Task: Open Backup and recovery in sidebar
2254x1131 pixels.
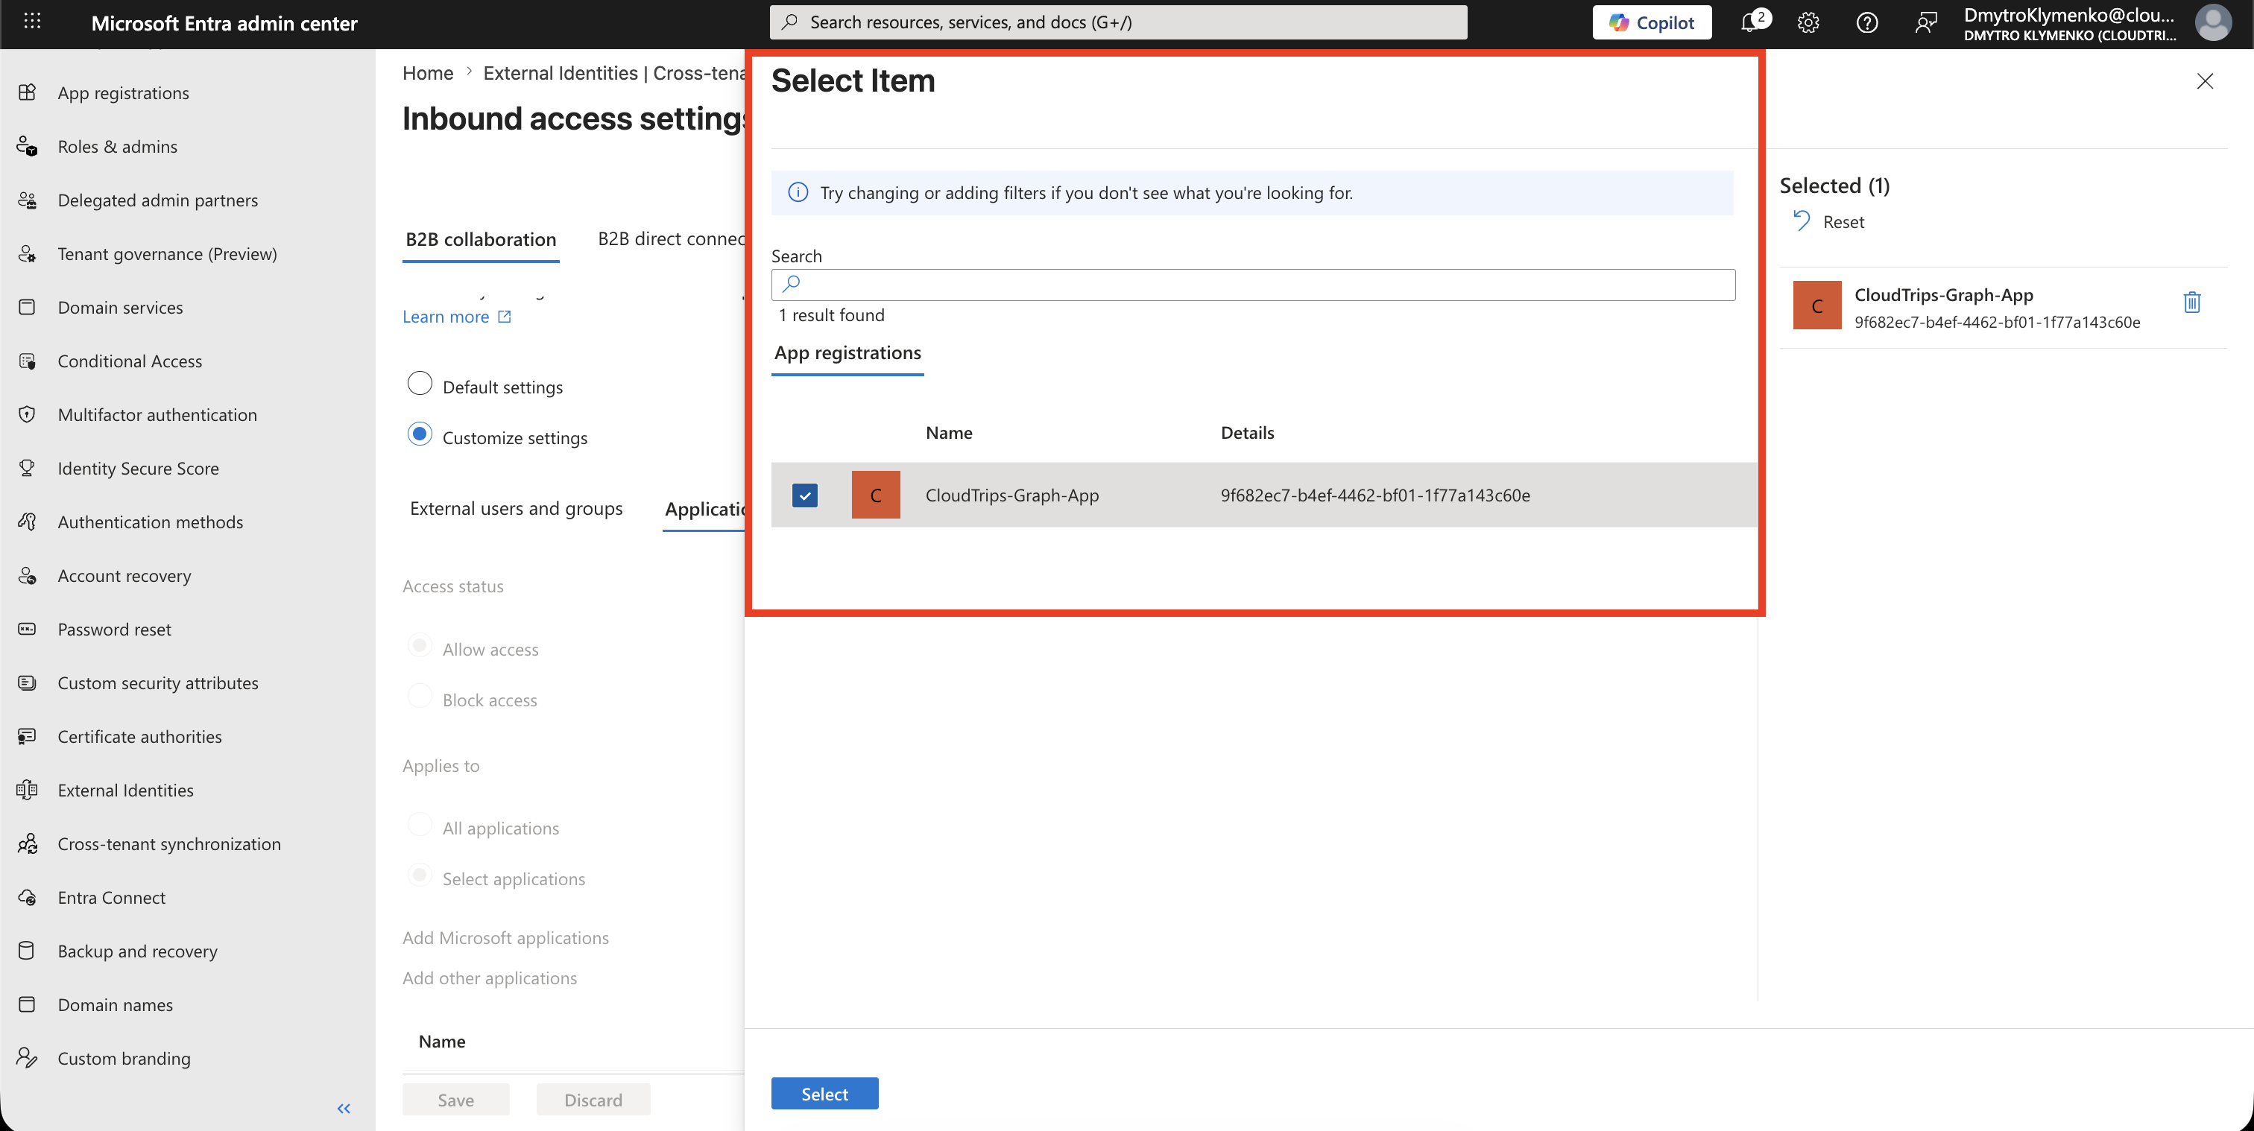Action: point(137,951)
